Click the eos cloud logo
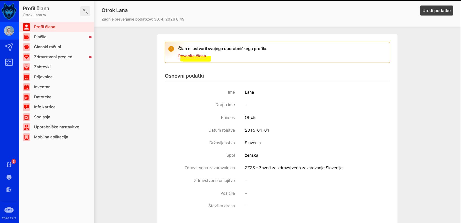Viewport: 461px width, 223px height. 9,210
